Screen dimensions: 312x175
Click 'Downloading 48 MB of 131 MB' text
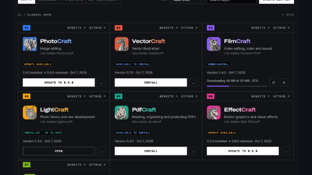tap(228, 81)
